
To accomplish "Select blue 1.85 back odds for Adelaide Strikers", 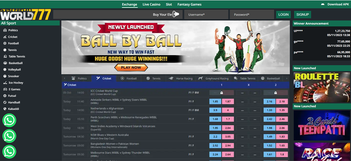I will [x=215, y=102].
